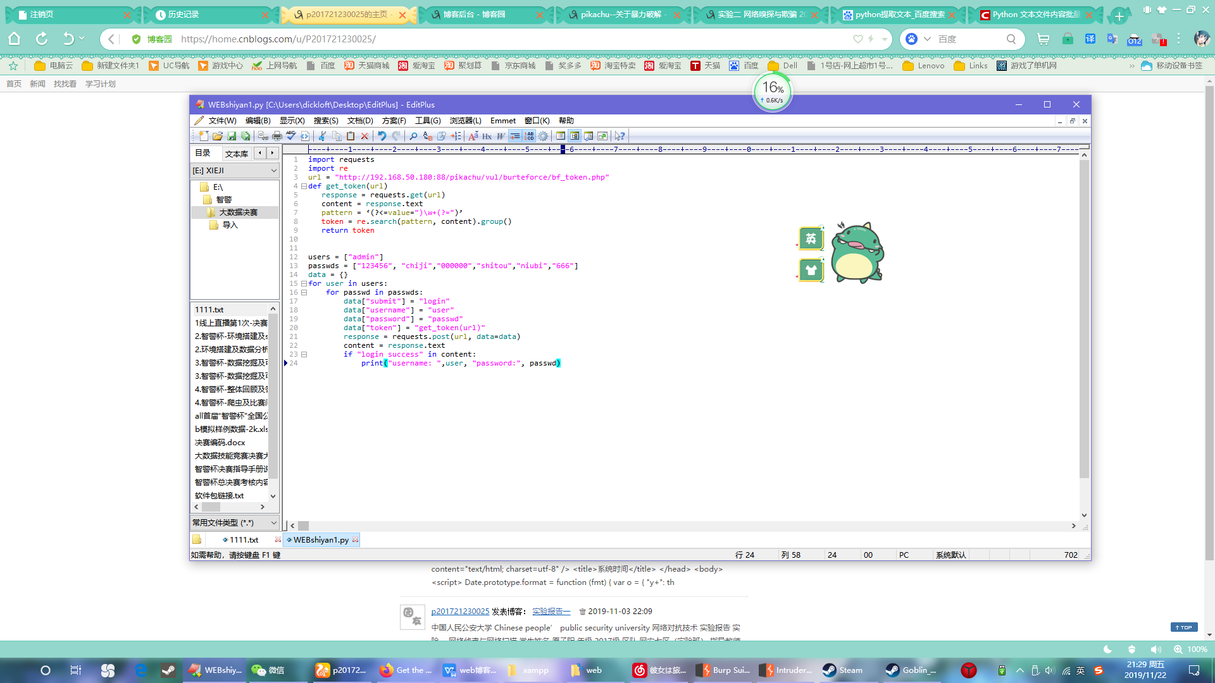Open the Preferences gear icon
Screen dimensions: 1215x683
pyautogui.click(x=543, y=136)
